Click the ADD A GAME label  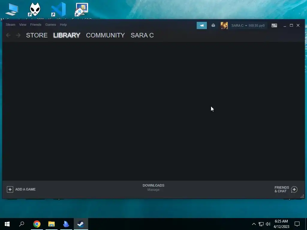[25, 189]
